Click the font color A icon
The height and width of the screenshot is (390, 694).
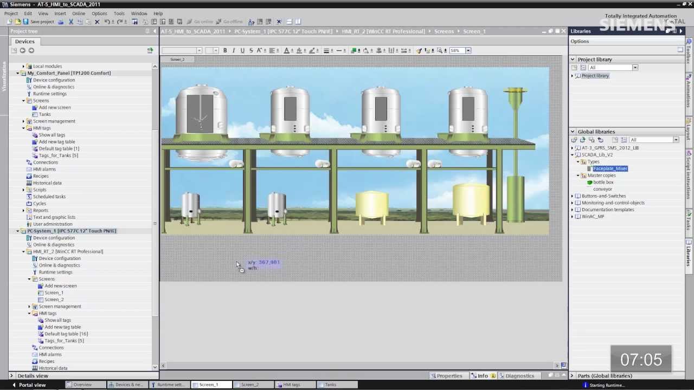point(287,50)
